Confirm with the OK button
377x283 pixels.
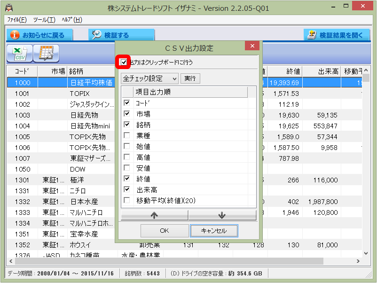click(165, 231)
